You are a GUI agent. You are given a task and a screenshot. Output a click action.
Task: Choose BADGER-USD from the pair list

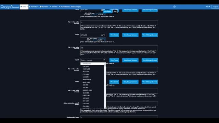(92, 90)
